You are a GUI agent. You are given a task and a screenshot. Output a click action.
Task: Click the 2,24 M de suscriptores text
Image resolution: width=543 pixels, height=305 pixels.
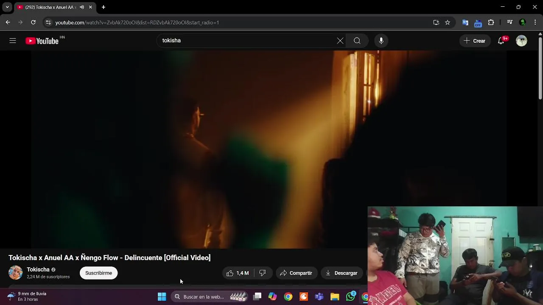pos(48,277)
